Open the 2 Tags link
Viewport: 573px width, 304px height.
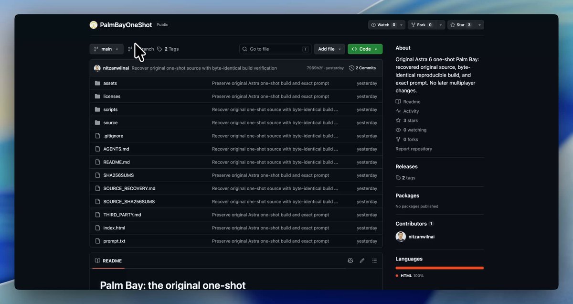168,49
